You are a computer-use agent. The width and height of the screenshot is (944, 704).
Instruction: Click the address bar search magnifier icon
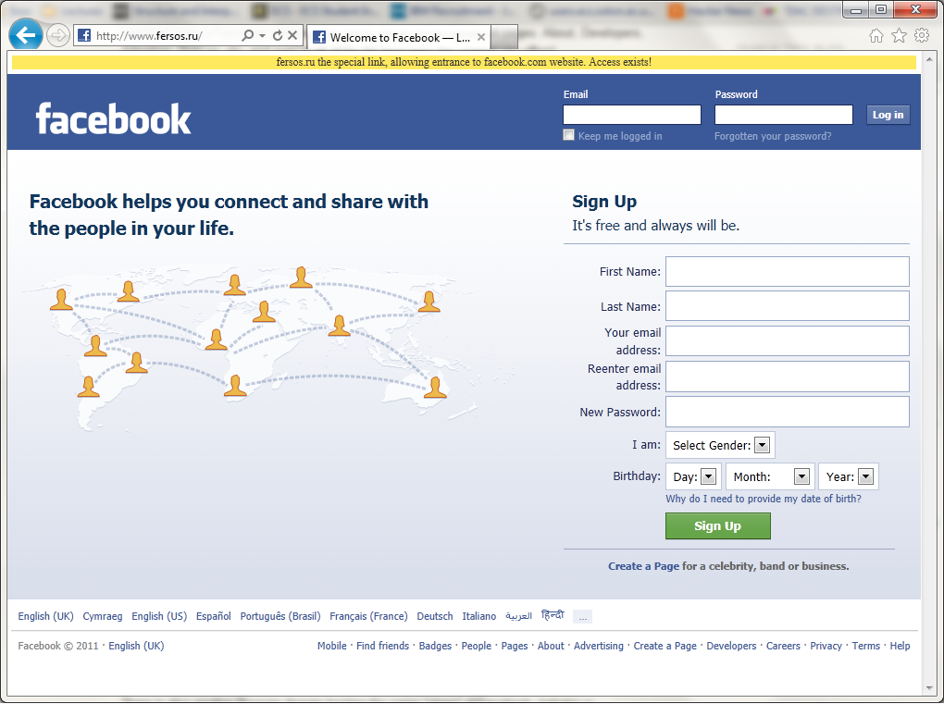247,36
